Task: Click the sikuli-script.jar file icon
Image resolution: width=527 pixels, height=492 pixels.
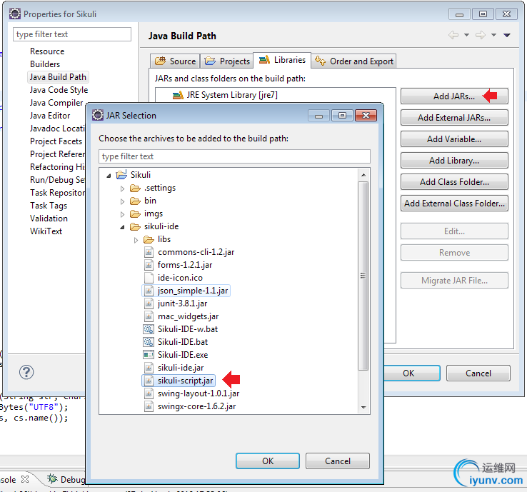Action: tap(149, 381)
